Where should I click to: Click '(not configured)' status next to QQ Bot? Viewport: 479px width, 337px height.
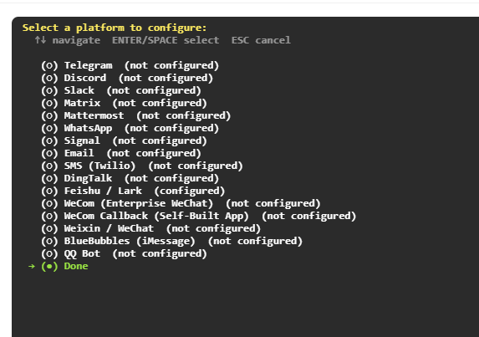(160, 253)
